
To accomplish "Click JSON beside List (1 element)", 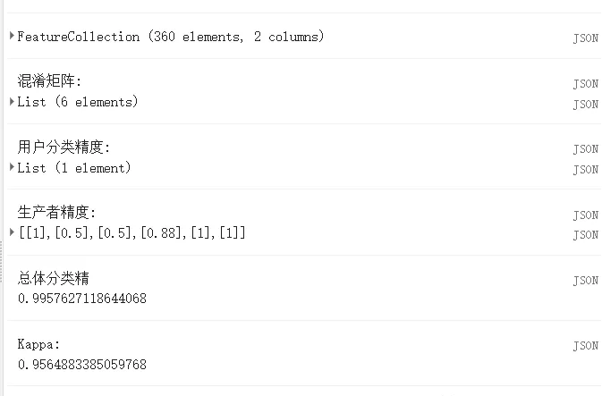I will (x=586, y=169).
